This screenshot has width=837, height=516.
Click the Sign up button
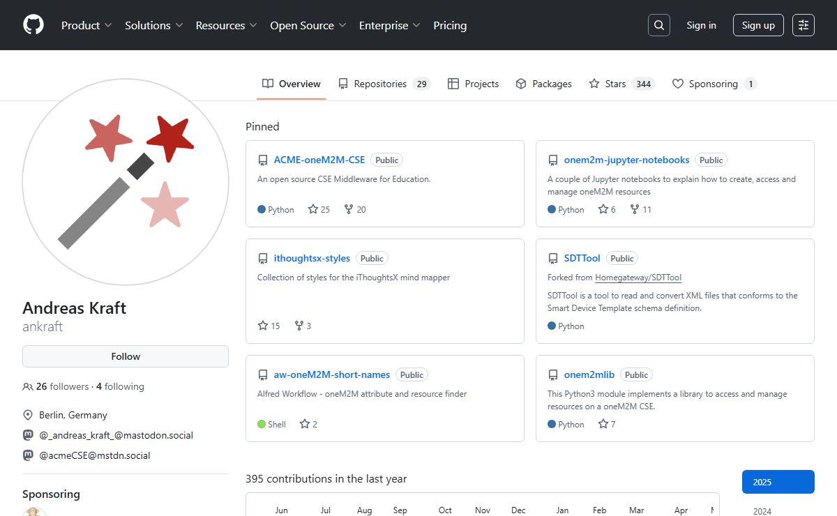click(758, 25)
